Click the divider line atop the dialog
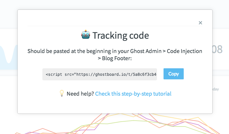 (x=115, y=26)
